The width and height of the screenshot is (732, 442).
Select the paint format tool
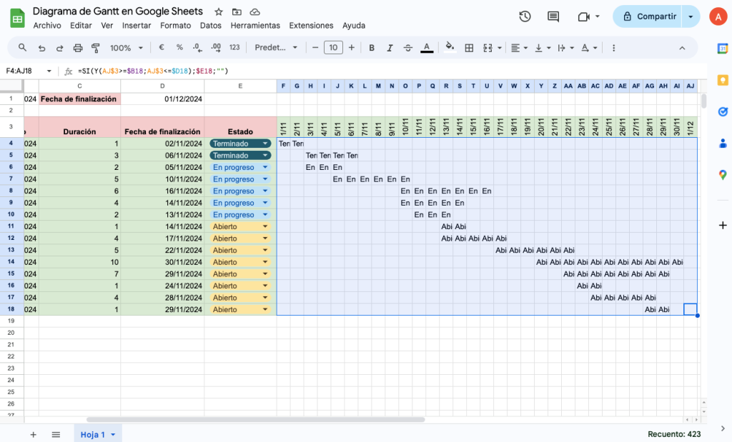pyautogui.click(x=97, y=47)
